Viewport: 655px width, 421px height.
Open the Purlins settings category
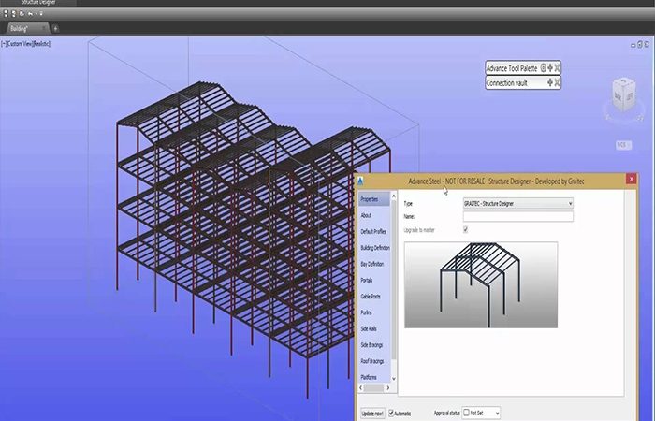coord(367,312)
